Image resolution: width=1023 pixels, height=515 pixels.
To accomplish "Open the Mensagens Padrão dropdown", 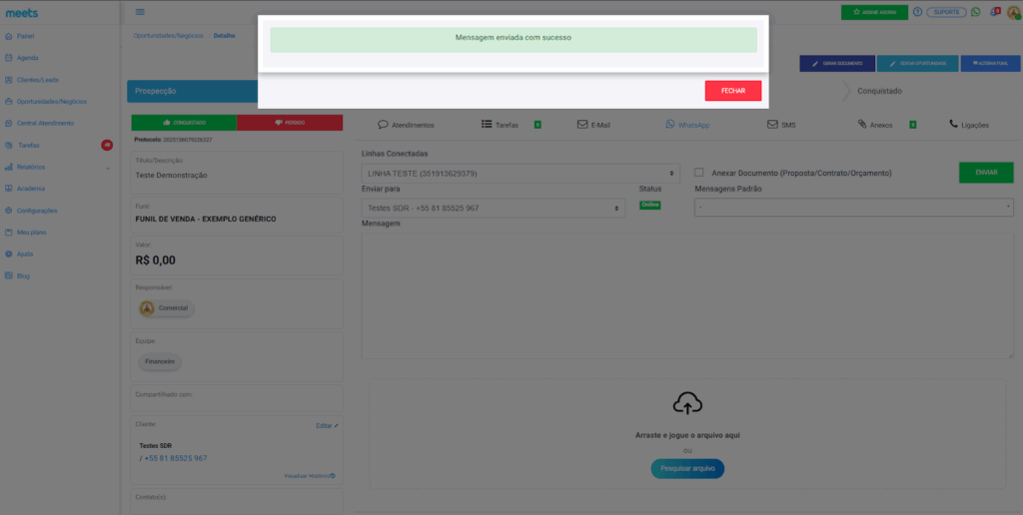I will [853, 208].
